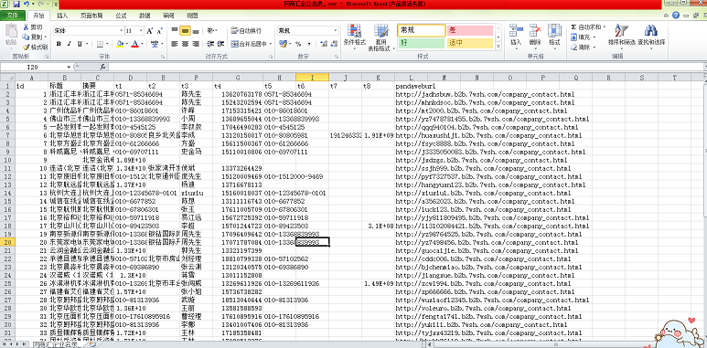Open the File tab
Viewport: 707px width, 348px height.
[x=12, y=16]
